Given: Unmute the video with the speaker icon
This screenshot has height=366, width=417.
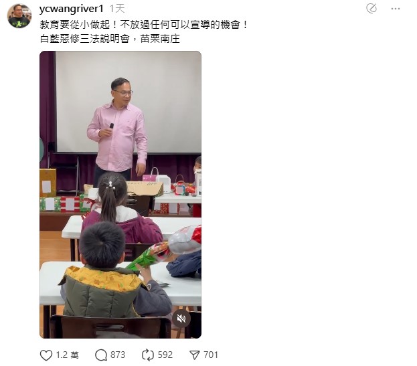Looking at the screenshot, I should pos(181,318).
